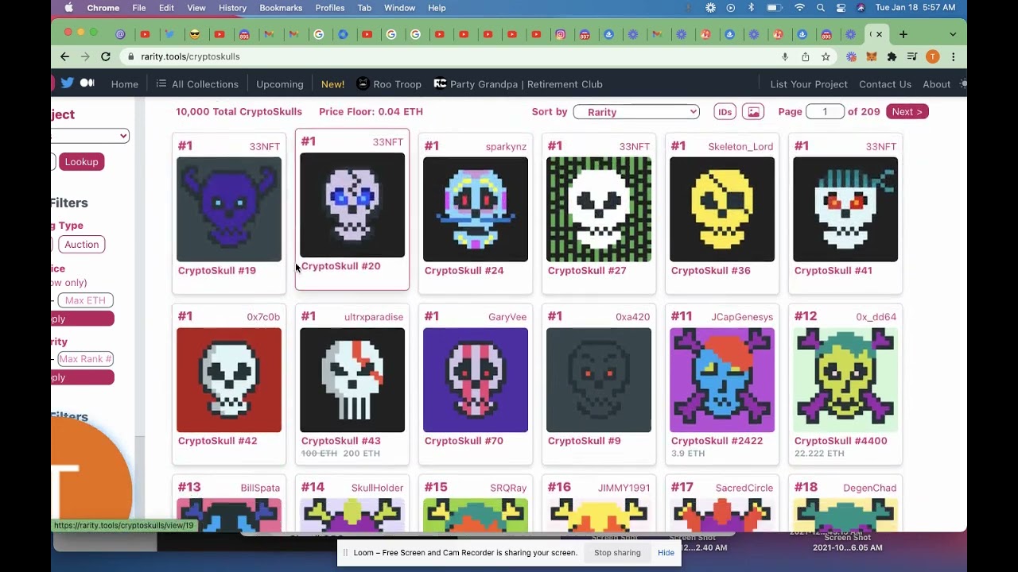Screen dimensions: 1018x572
Task: Click the Max Rank # field
Action: 85,359
